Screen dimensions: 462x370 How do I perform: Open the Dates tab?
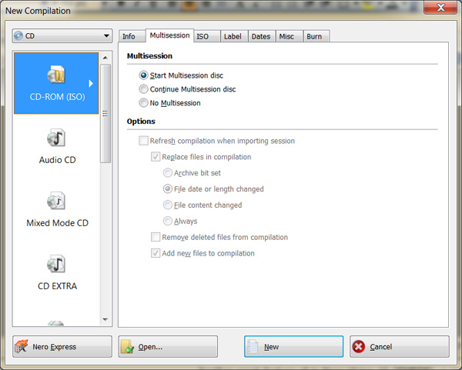(262, 36)
